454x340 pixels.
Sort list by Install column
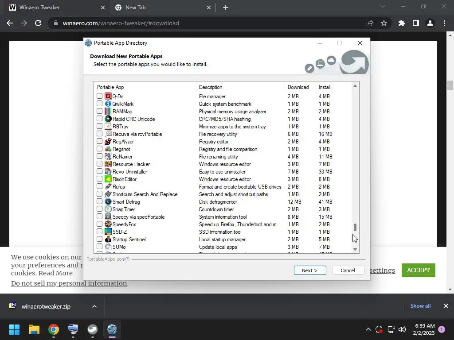click(331, 87)
